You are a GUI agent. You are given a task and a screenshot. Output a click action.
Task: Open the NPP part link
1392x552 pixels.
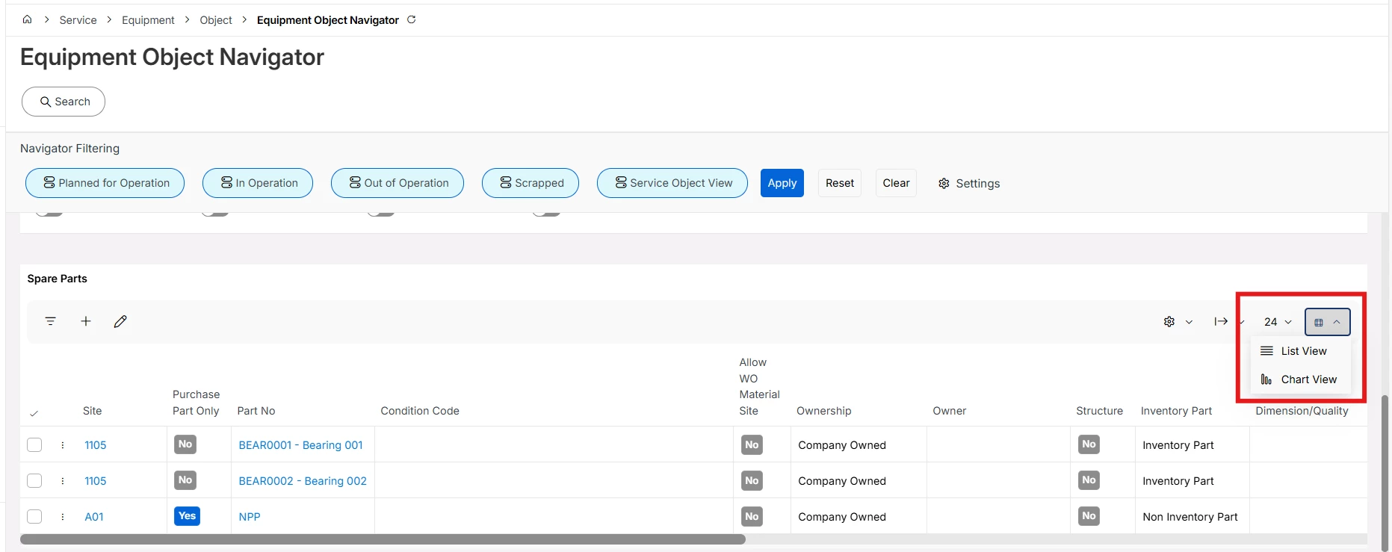[250, 517]
